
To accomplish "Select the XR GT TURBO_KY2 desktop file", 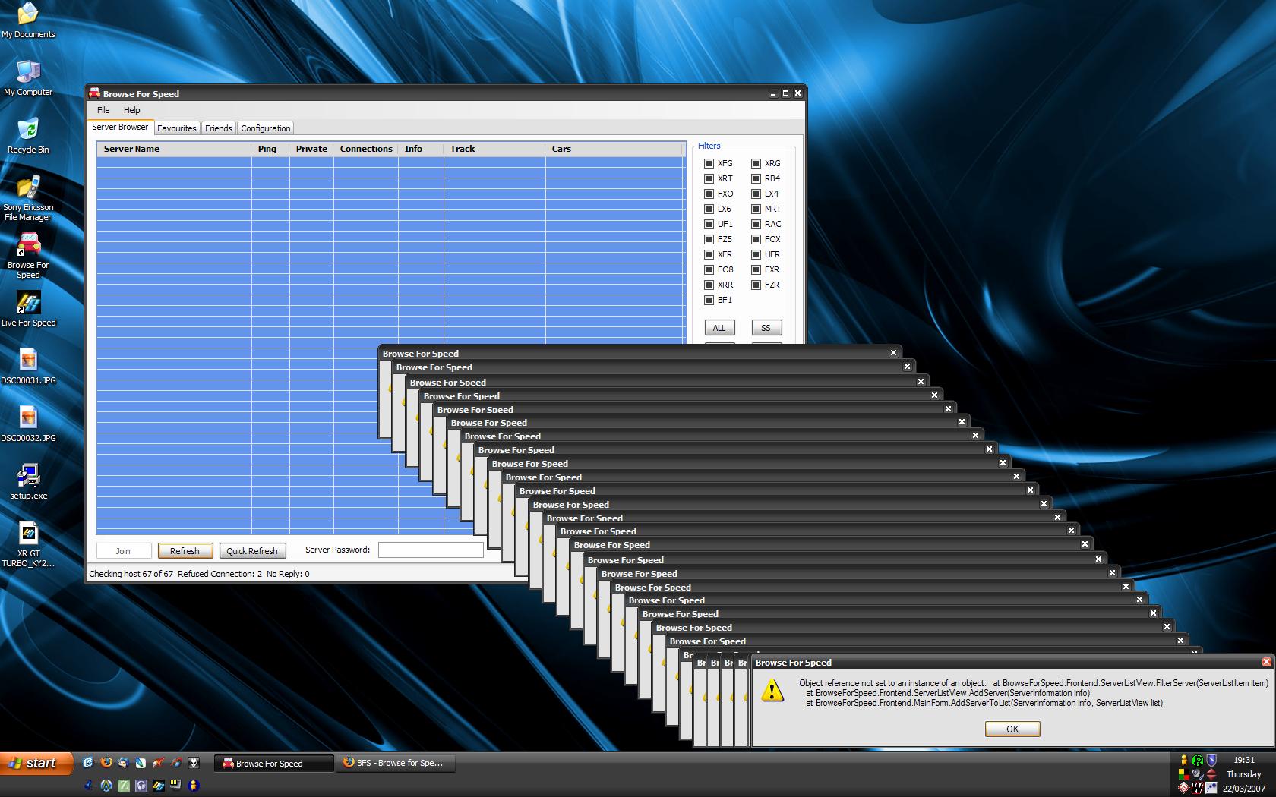I will pos(28,543).
